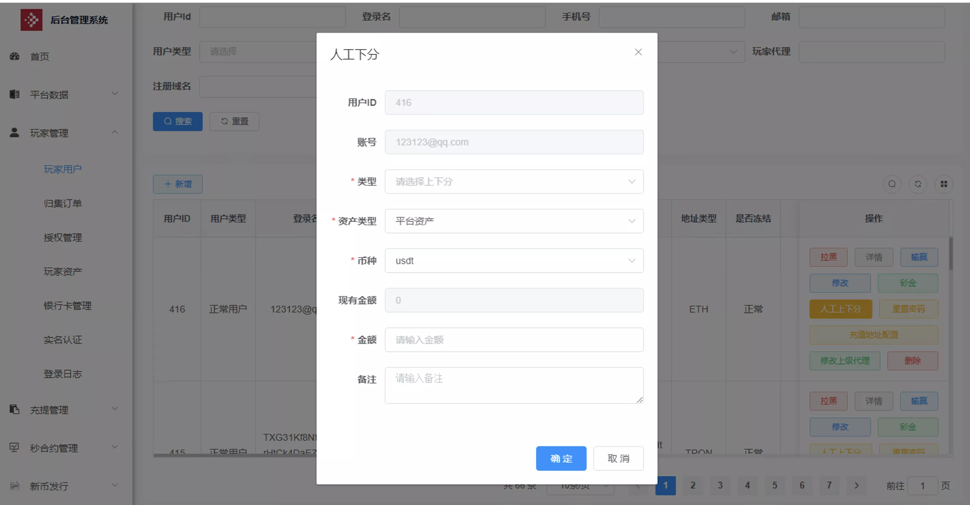
Task: Confirm the dialog with 确定
Action: click(561, 458)
